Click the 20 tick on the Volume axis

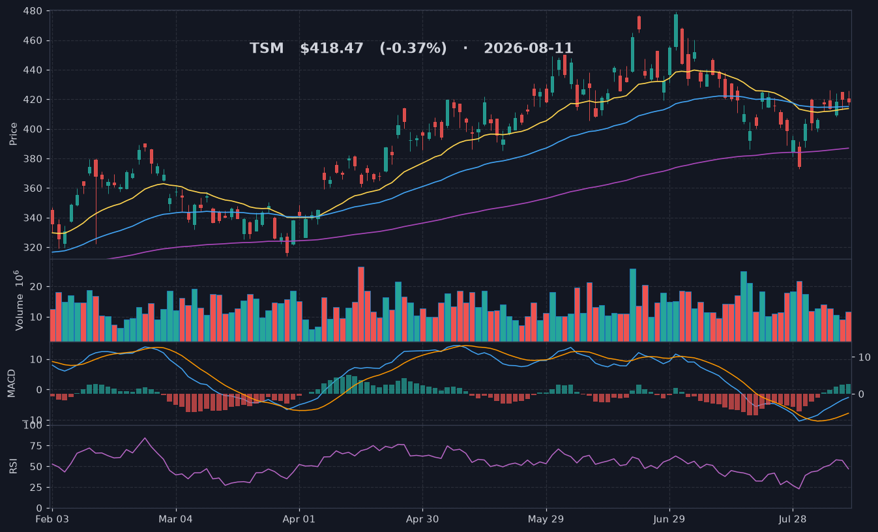point(37,287)
